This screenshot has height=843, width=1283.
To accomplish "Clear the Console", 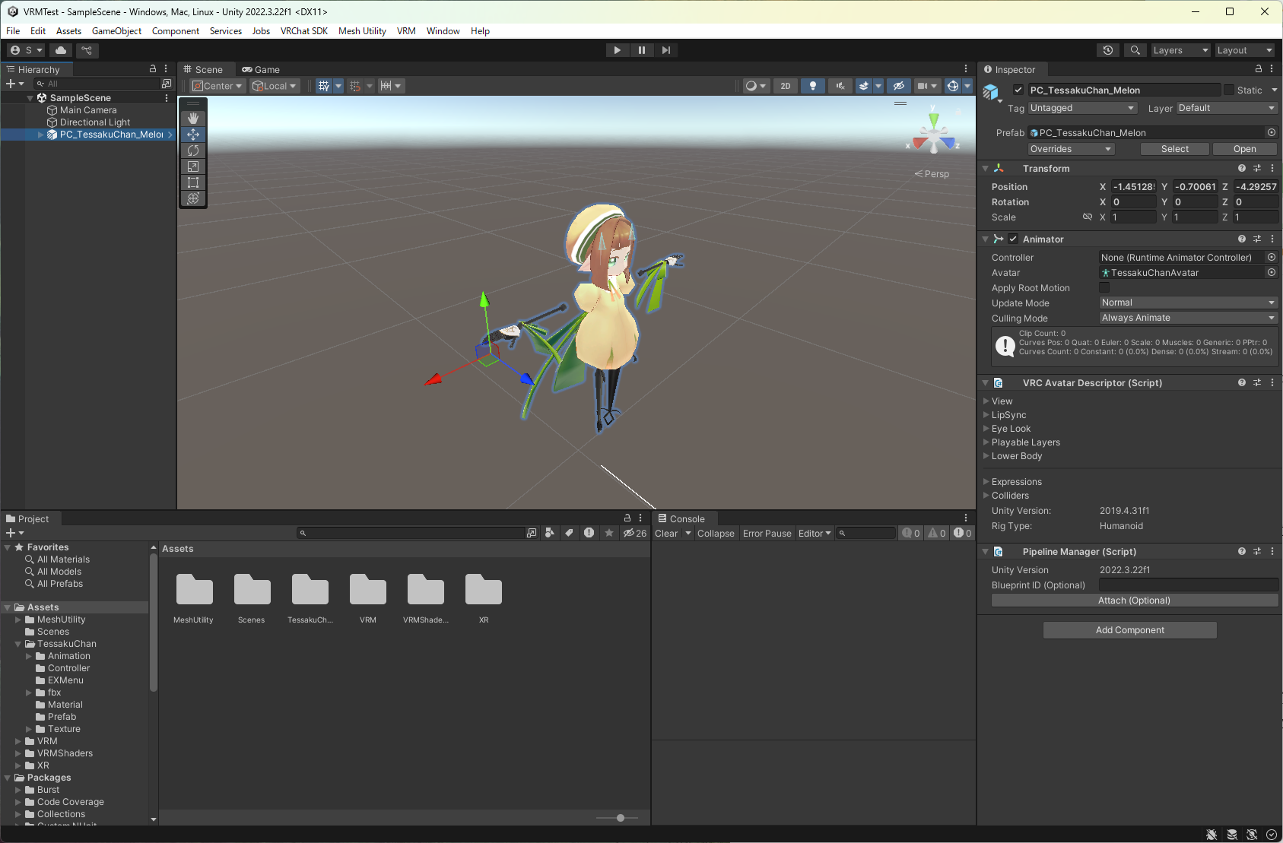I will pyautogui.click(x=666, y=533).
